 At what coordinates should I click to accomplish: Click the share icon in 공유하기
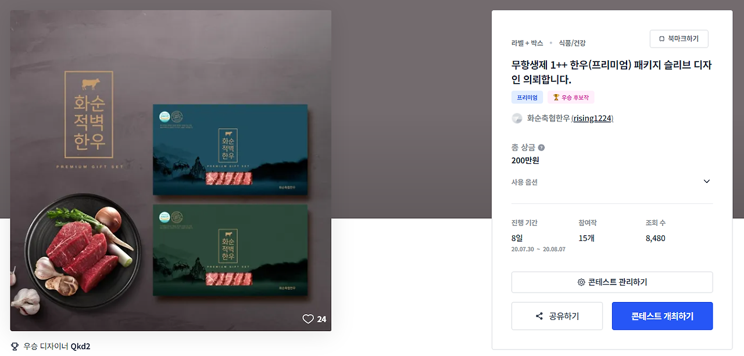[x=539, y=317]
